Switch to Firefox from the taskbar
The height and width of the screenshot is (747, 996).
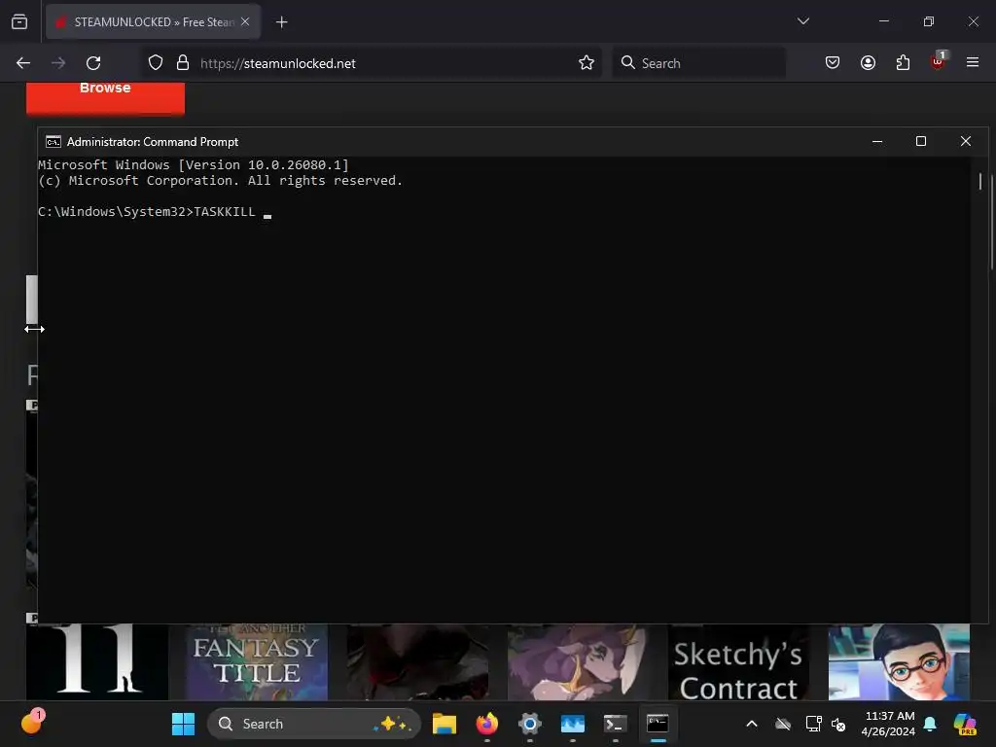pyautogui.click(x=487, y=724)
